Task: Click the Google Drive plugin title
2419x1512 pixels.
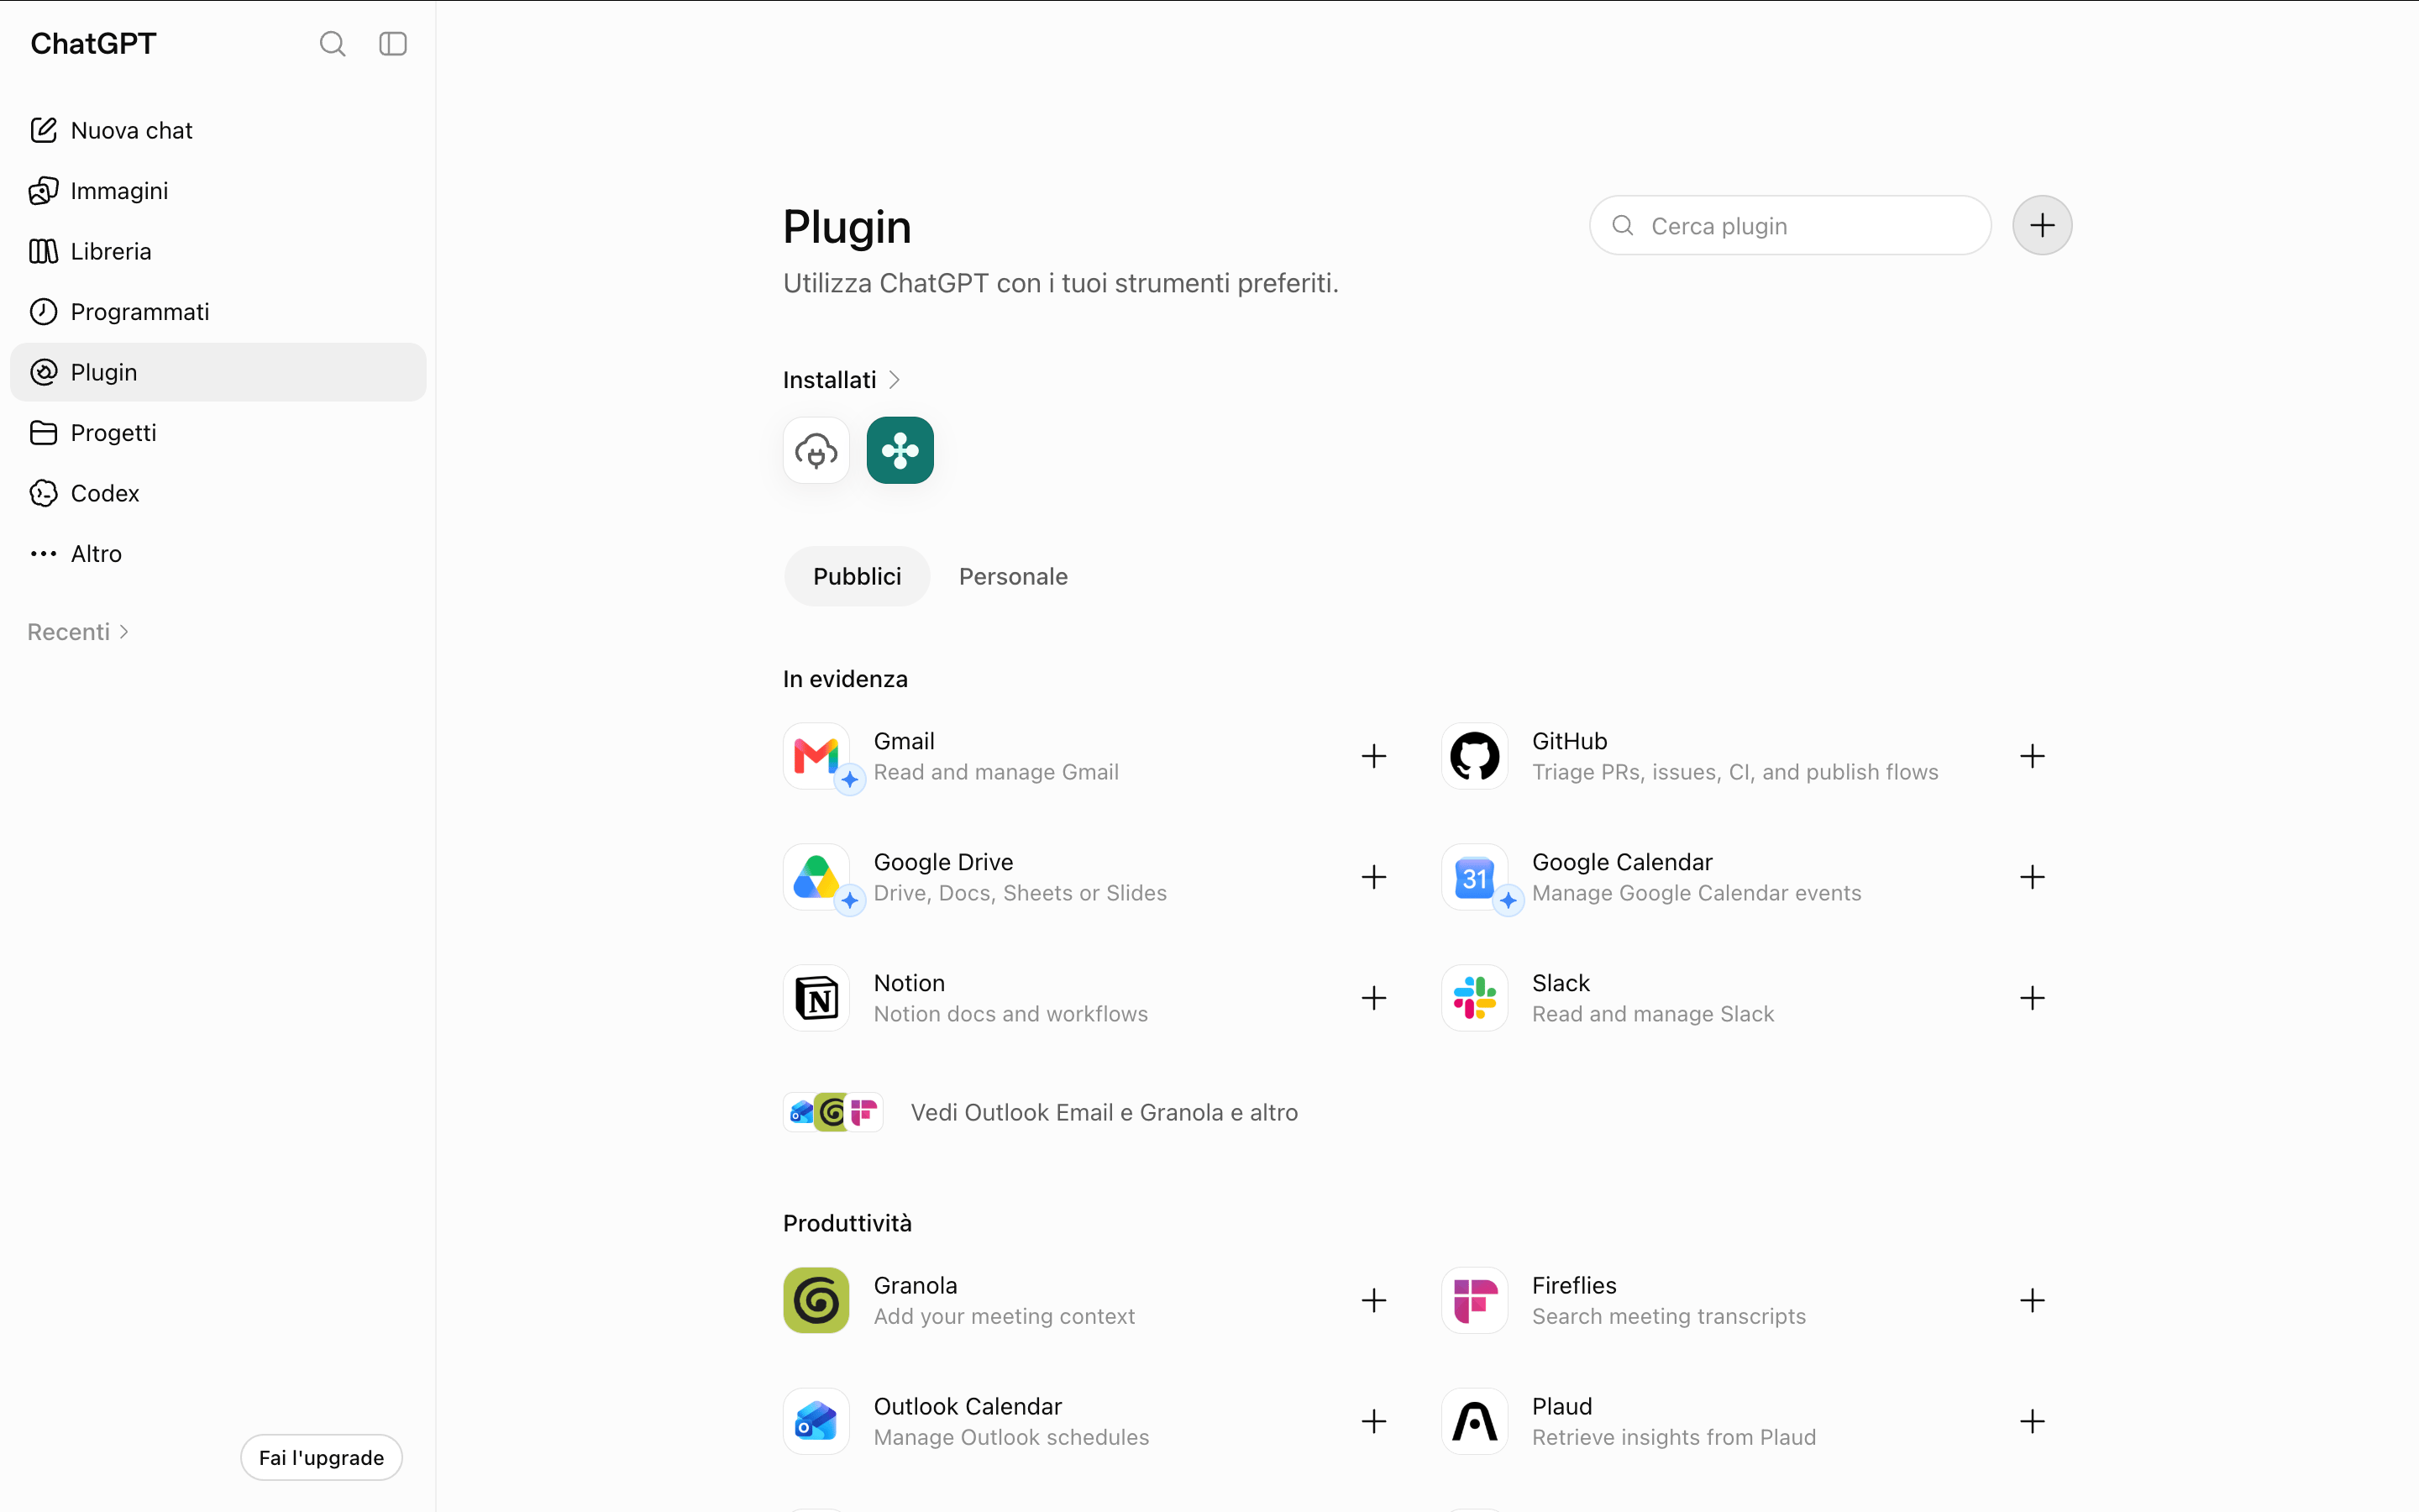Action: [x=942, y=862]
